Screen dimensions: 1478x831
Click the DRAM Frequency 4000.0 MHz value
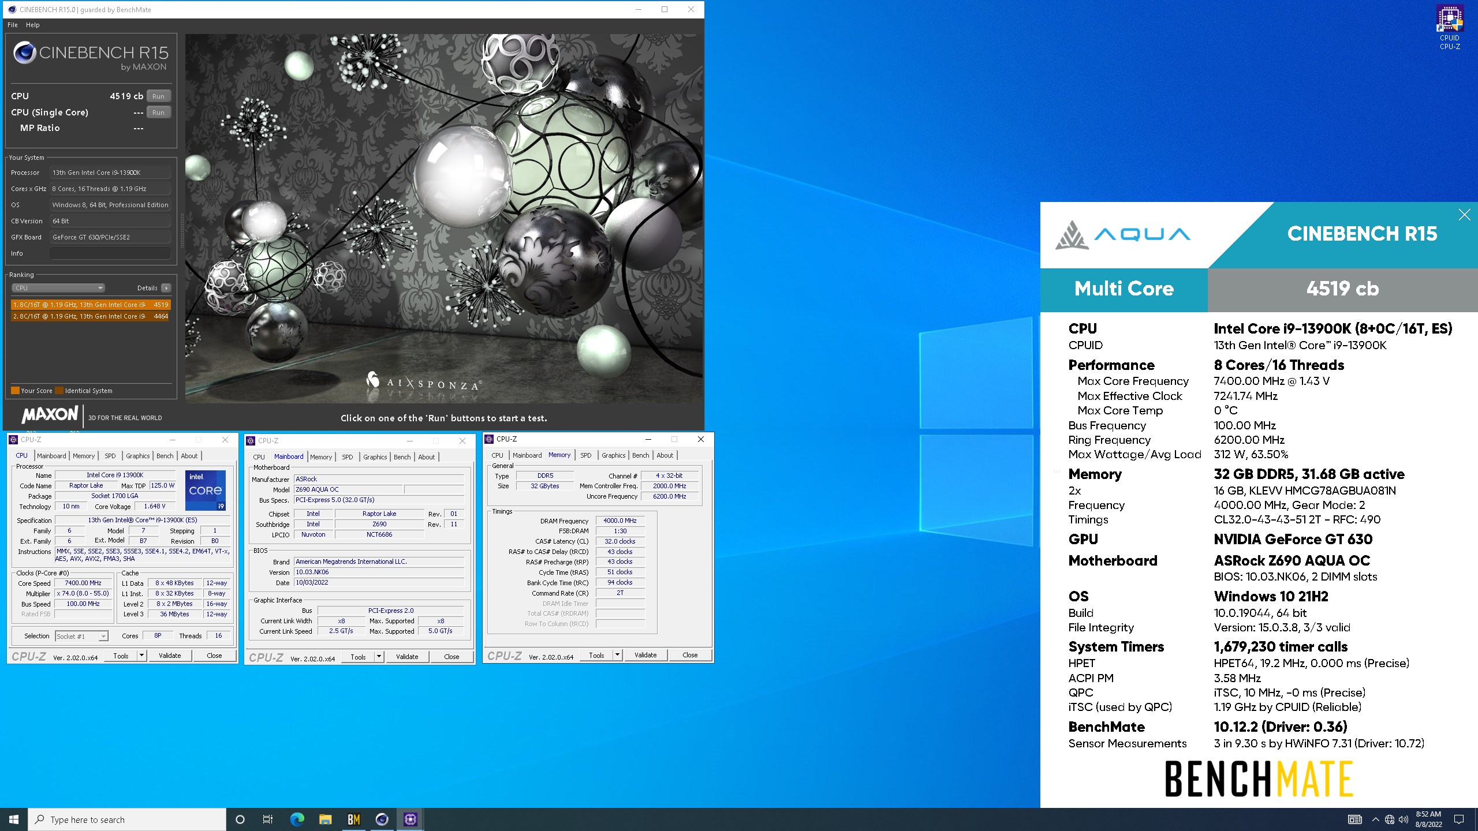pos(620,521)
